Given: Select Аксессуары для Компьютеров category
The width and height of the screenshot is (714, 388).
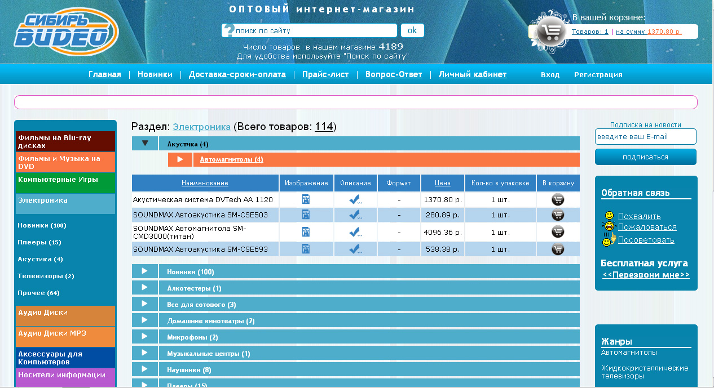Looking at the screenshot, I should (65, 358).
